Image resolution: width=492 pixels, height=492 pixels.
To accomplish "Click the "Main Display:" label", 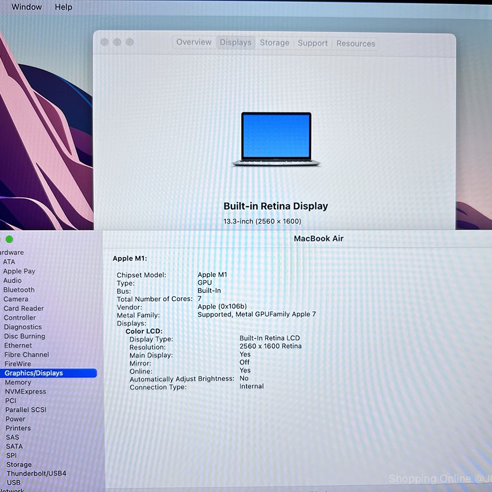I will click(151, 355).
